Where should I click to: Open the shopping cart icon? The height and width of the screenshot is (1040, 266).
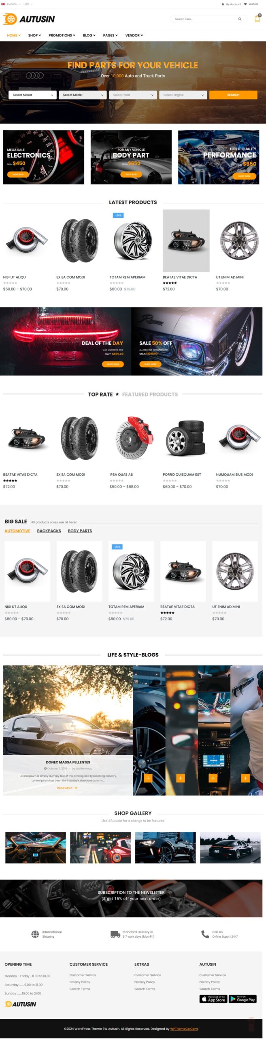pos(257,18)
